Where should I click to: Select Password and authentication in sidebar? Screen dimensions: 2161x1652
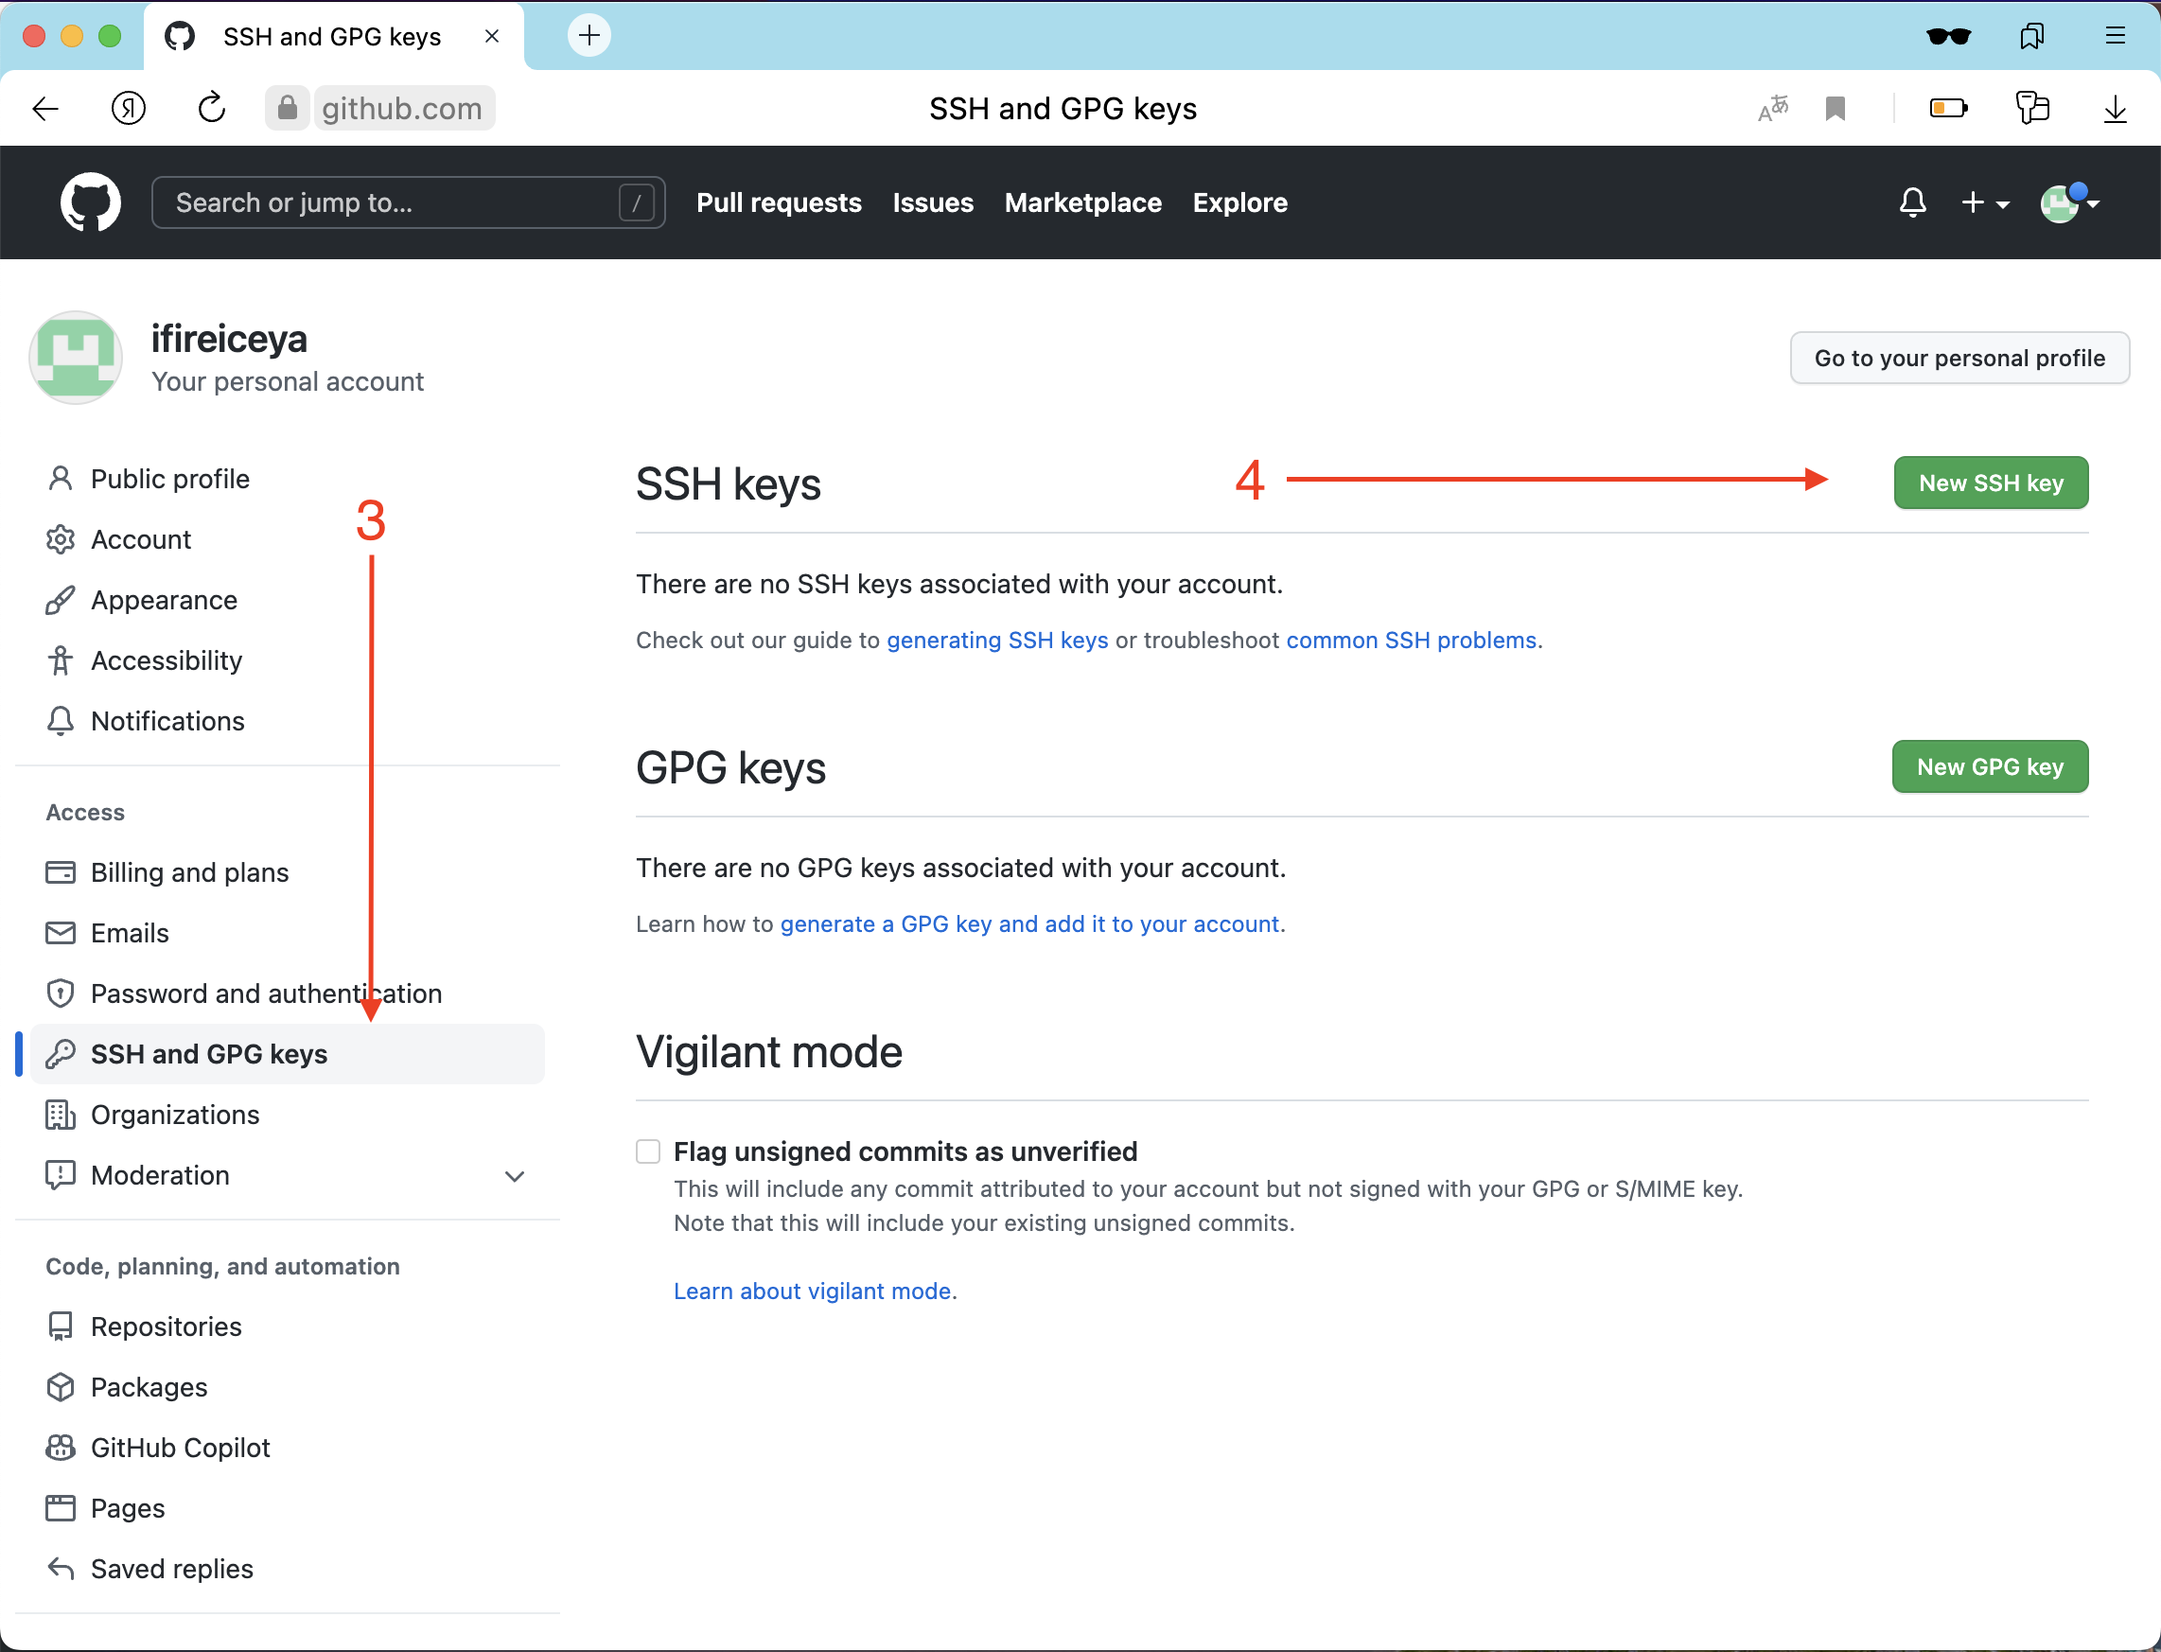pyautogui.click(x=266, y=993)
